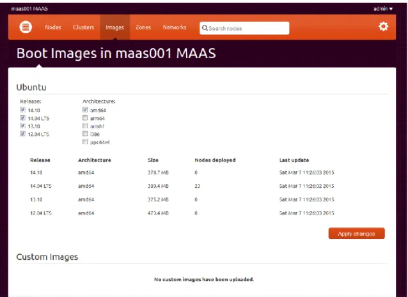Select the 14.10 table row release cell
The image size is (408, 297).
coord(36,172)
